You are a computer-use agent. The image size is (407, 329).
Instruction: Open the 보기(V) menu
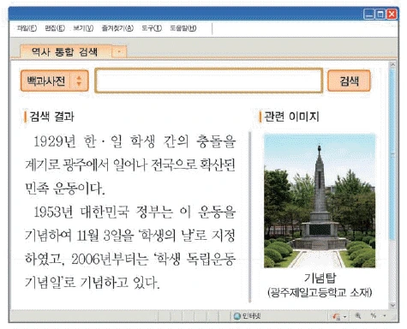coord(83,28)
